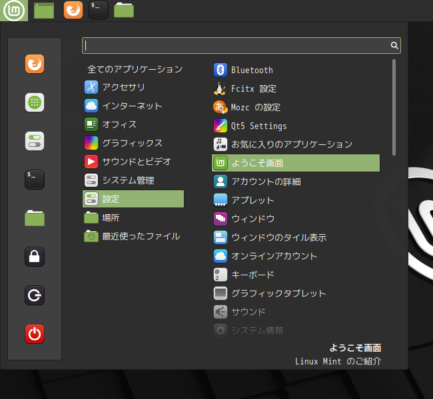The image size is (433, 399).
Task: Open システム情報 system info
Action: pos(296,331)
